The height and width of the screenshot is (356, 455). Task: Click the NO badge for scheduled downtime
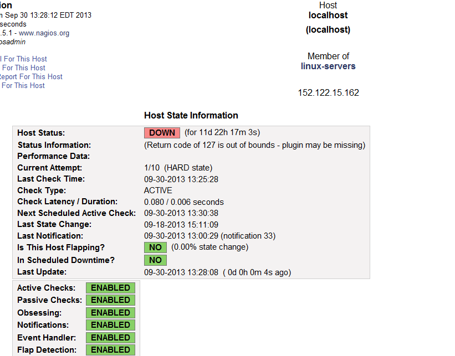155,260
